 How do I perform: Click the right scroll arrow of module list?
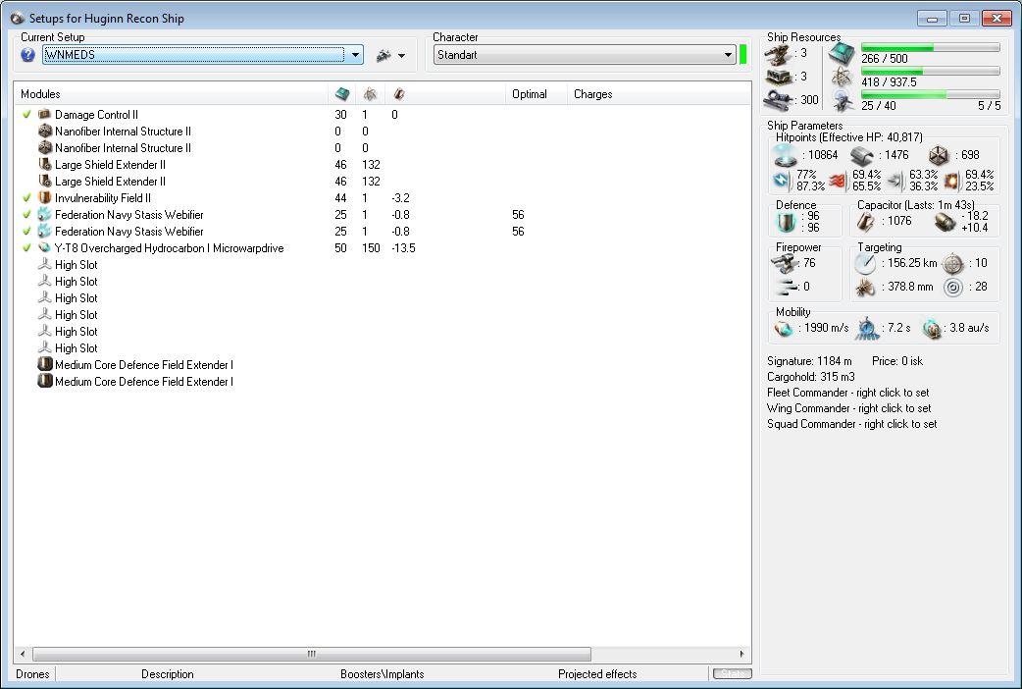point(741,653)
